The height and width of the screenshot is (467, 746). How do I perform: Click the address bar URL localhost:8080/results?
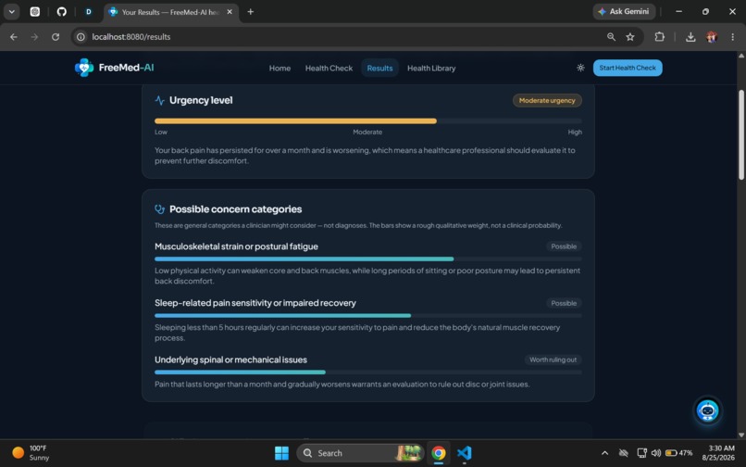pyautogui.click(x=131, y=37)
